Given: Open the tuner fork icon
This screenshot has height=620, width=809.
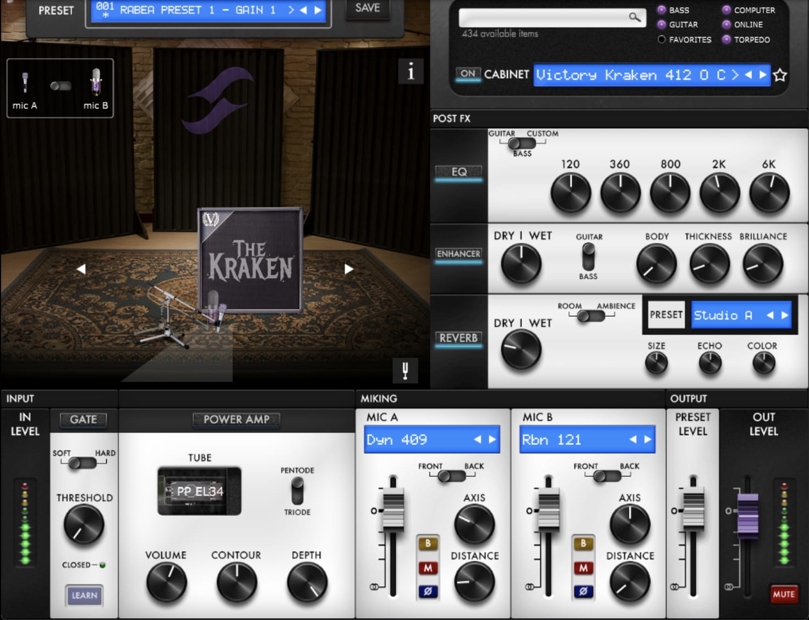Looking at the screenshot, I should pos(405,371).
